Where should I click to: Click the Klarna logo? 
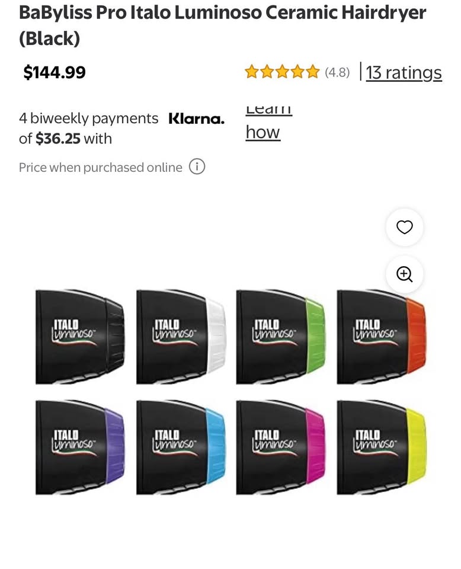(x=196, y=119)
